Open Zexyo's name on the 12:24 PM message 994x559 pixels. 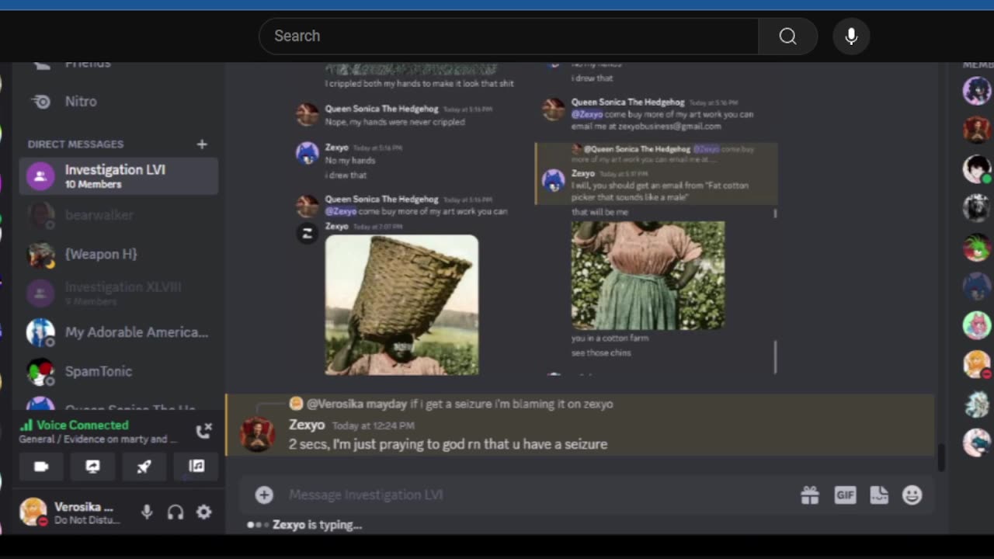307,425
